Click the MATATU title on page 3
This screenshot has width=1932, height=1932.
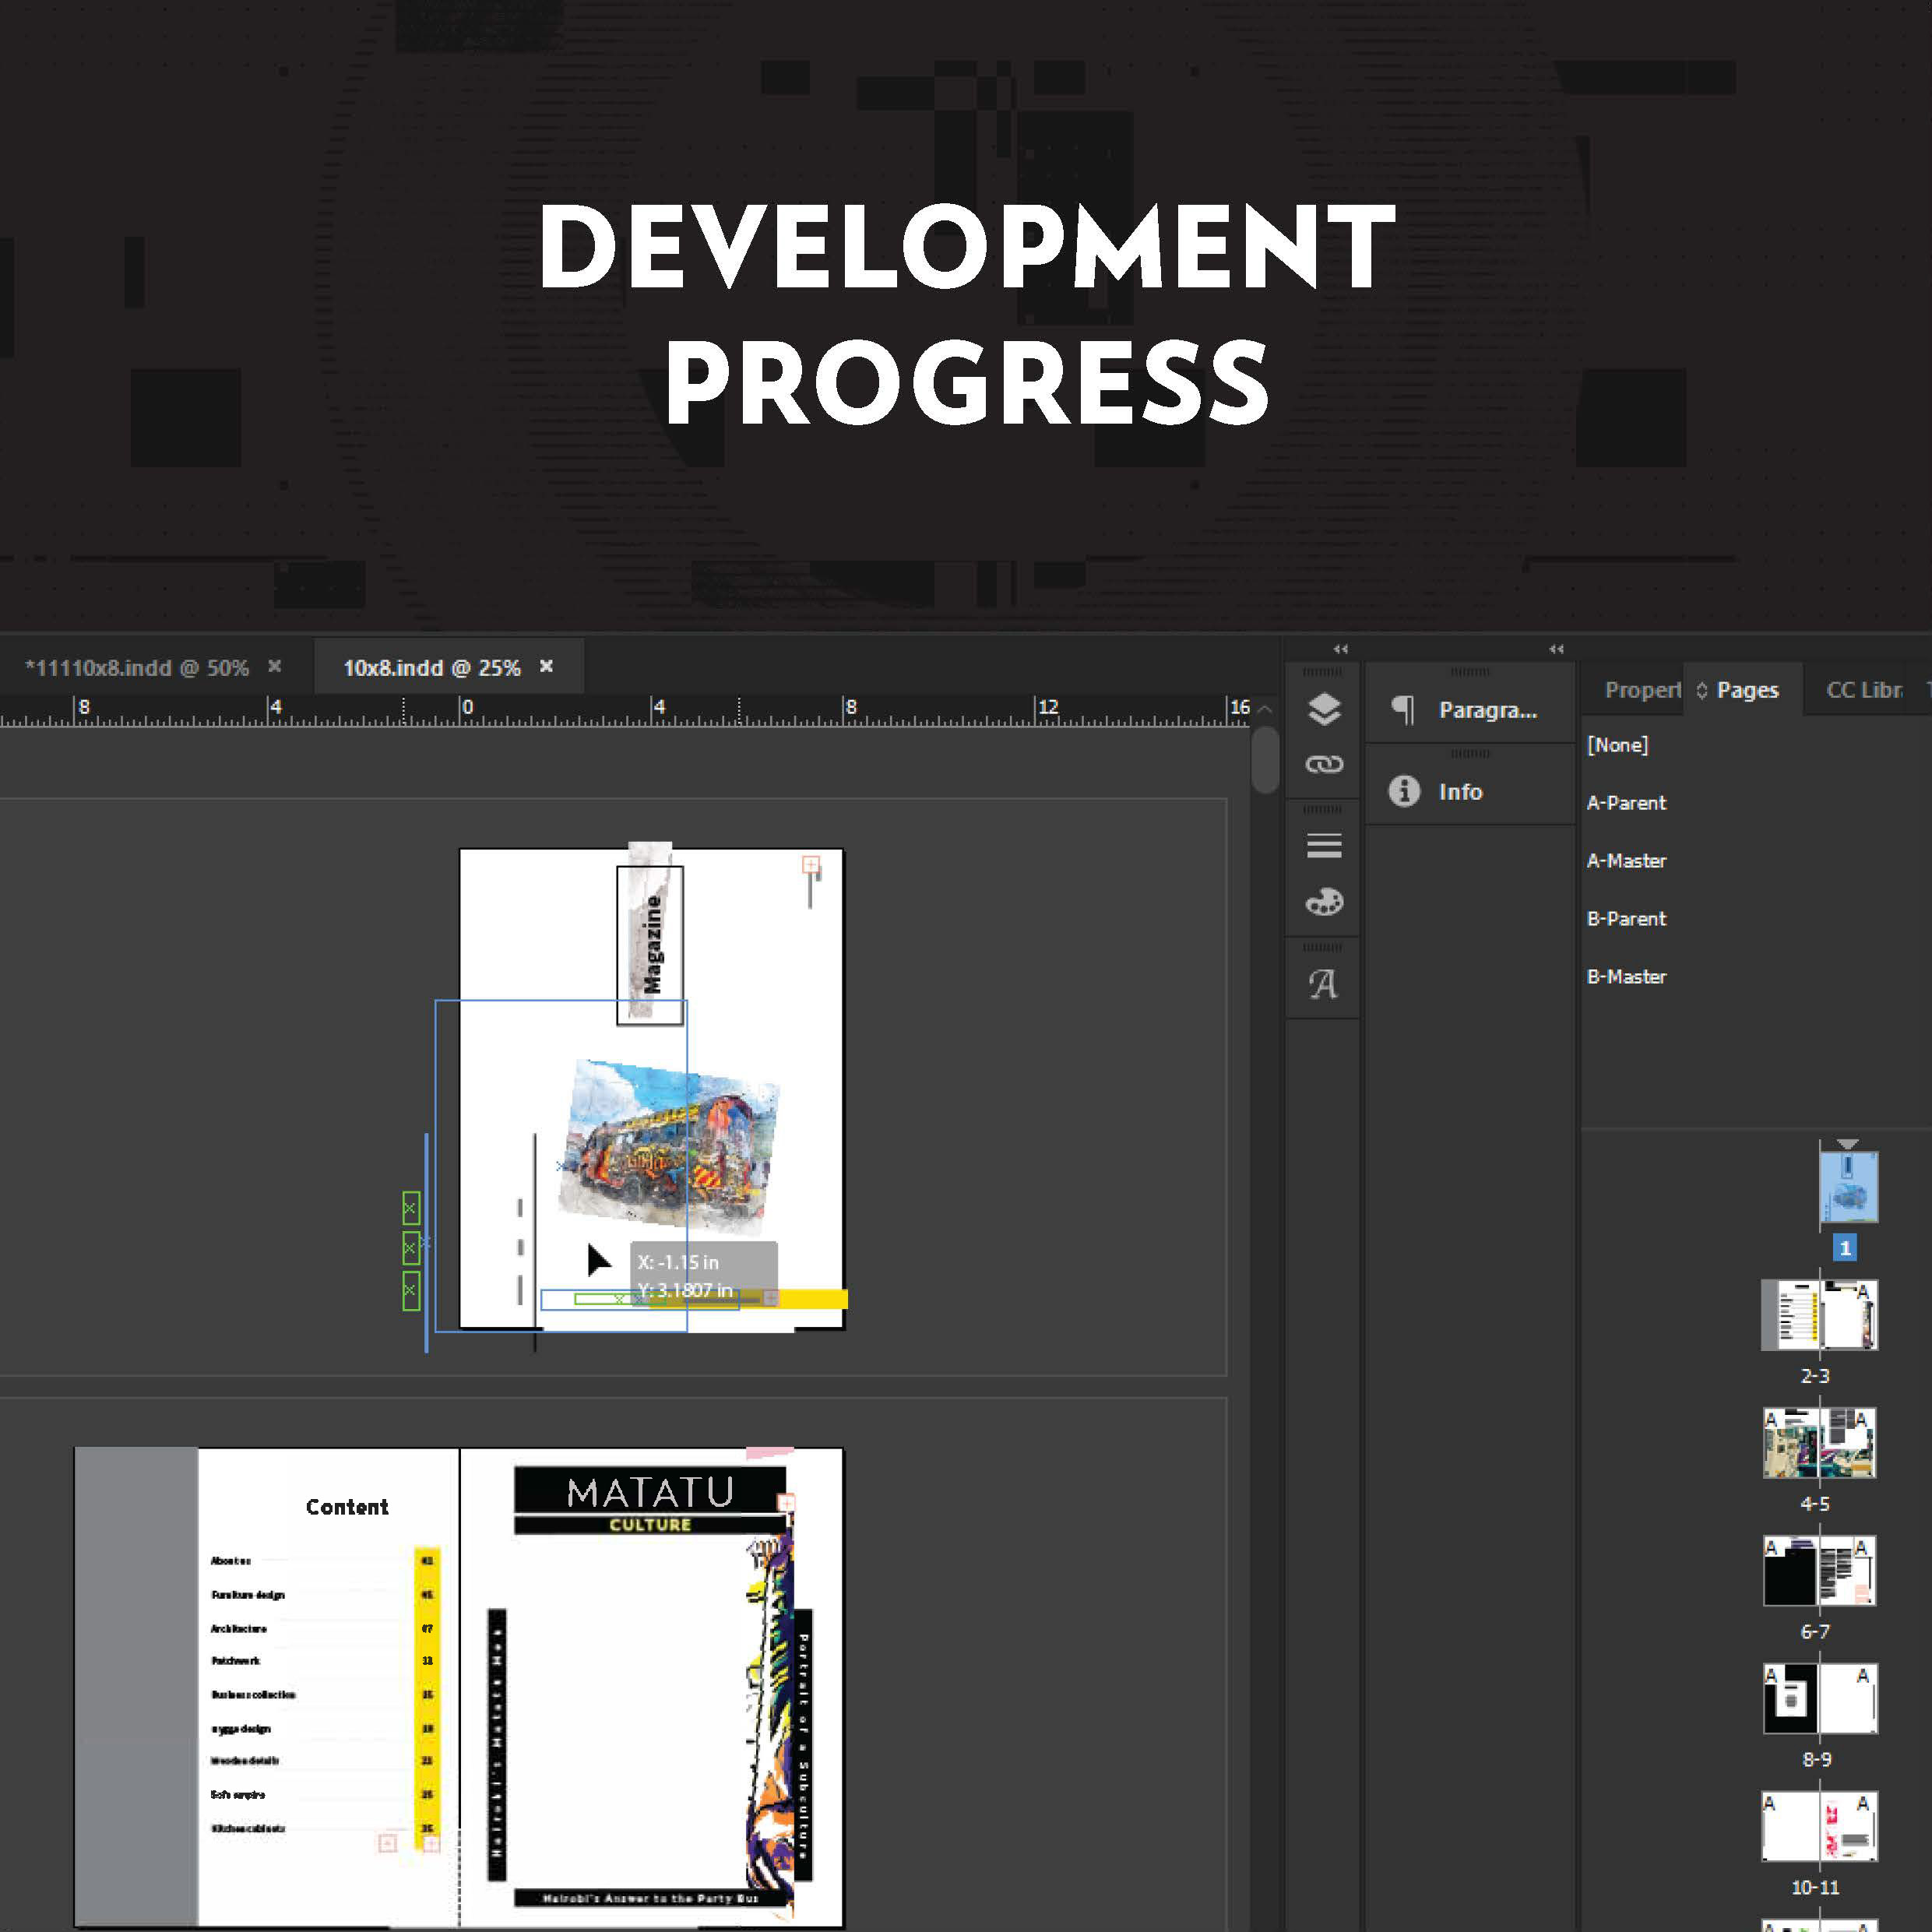tap(650, 1492)
